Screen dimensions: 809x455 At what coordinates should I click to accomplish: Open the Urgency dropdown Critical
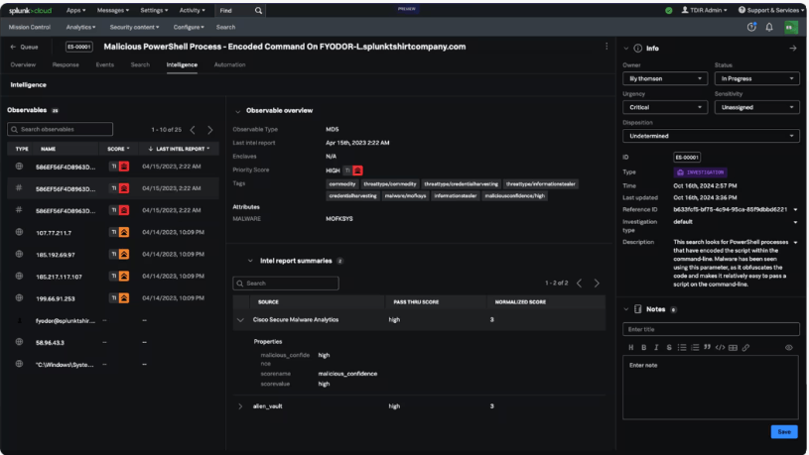pos(665,107)
